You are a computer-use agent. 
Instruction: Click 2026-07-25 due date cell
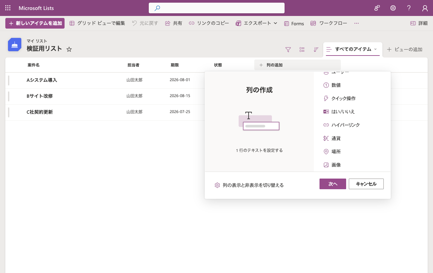tap(180, 112)
